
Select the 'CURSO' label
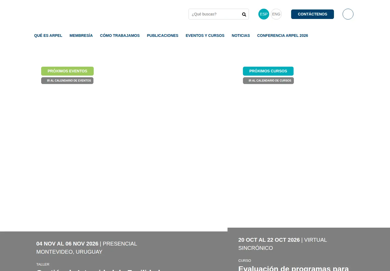pyautogui.click(x=245, y=260)
